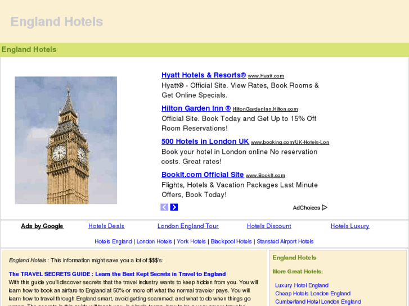Click the next ads arrow icon
Screen dimensions: 409x306
(x=174, y=207)
